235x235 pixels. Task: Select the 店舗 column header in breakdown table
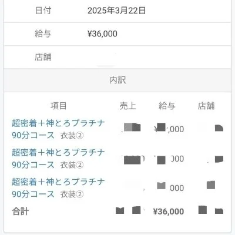point(206,106)
